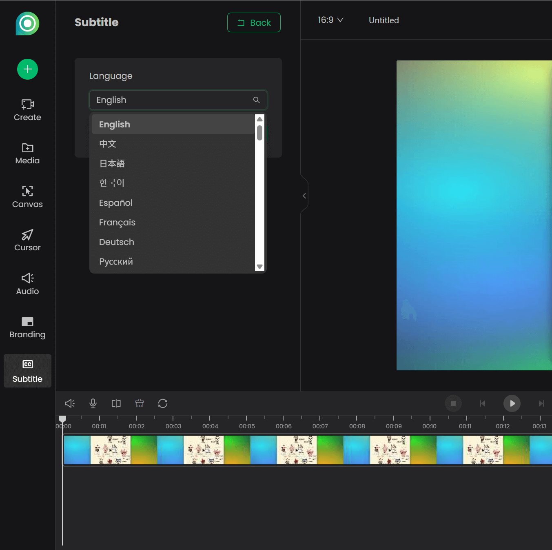Choose 中文 in the language dropdown
The height and width of the screenshot is (550, 552).
(x=107, y=144)
